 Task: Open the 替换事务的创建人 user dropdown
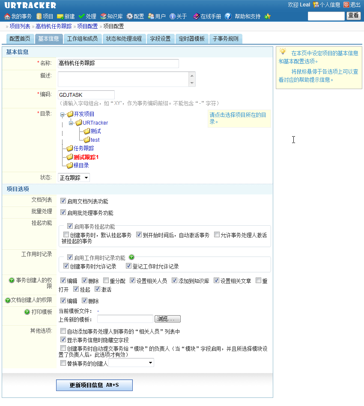click(131, 363)
